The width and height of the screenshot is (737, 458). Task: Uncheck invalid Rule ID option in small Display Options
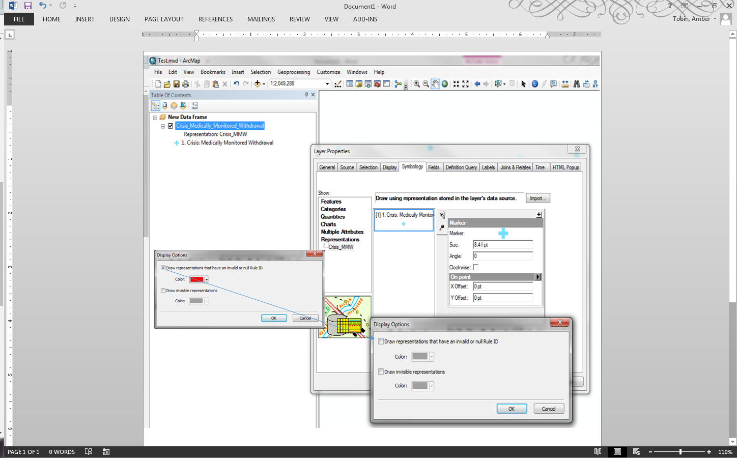pos(163,268)
